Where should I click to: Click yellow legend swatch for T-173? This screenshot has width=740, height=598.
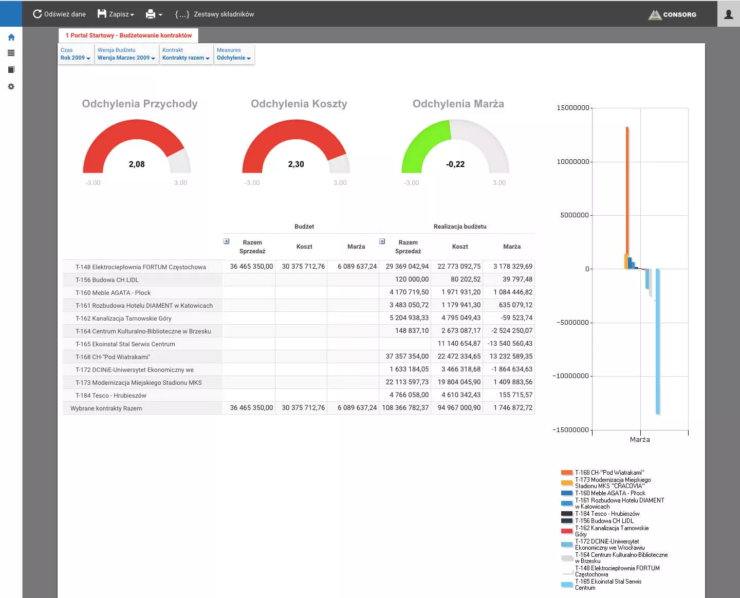coord(567,483)
